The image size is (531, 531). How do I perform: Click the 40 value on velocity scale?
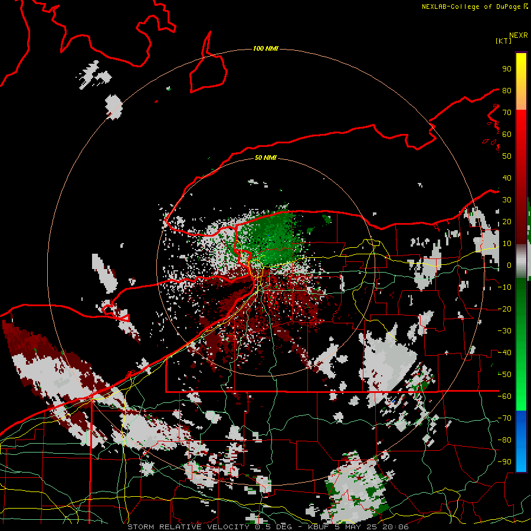[507, 178]
